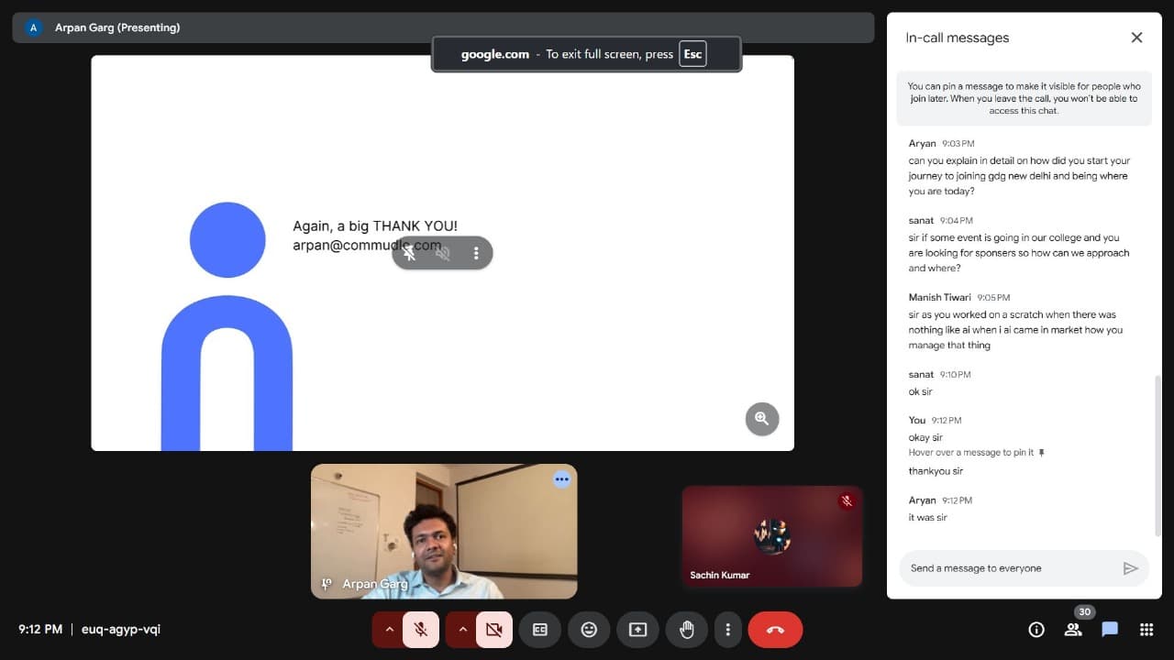Click the Send a message input field
This screenshot has width=1174, height=660.
click(x=1009, y=568)
